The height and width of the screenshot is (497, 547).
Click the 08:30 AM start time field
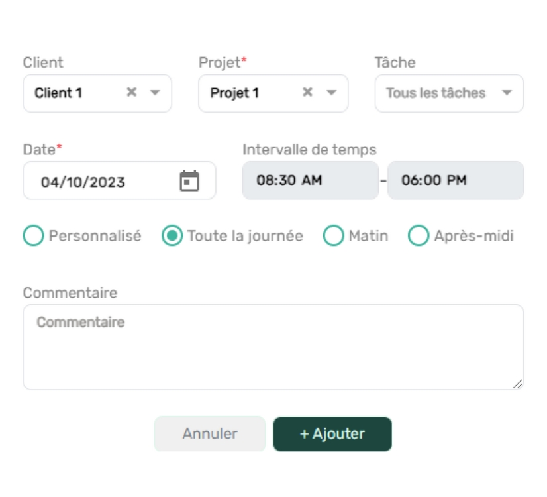tap(311, 180)
